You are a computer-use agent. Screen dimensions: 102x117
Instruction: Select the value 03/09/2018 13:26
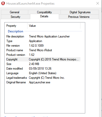[x=40, y=69]
